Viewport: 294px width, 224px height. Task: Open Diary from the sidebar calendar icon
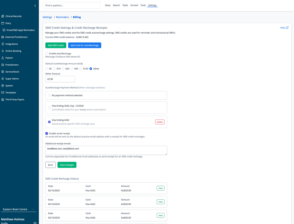3,23
